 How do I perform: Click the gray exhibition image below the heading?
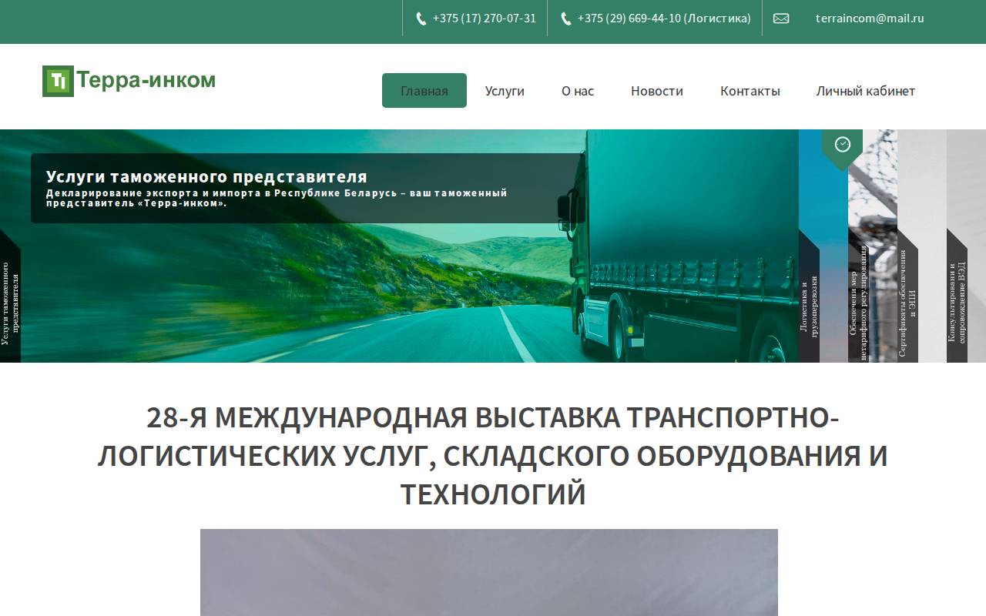coord(489,572)
